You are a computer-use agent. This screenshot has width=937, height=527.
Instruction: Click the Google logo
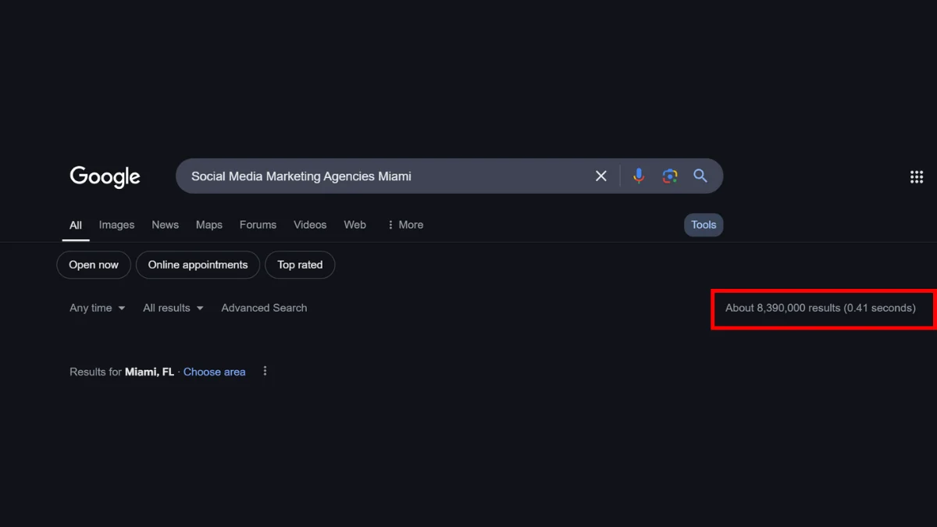tap(105, 176)
